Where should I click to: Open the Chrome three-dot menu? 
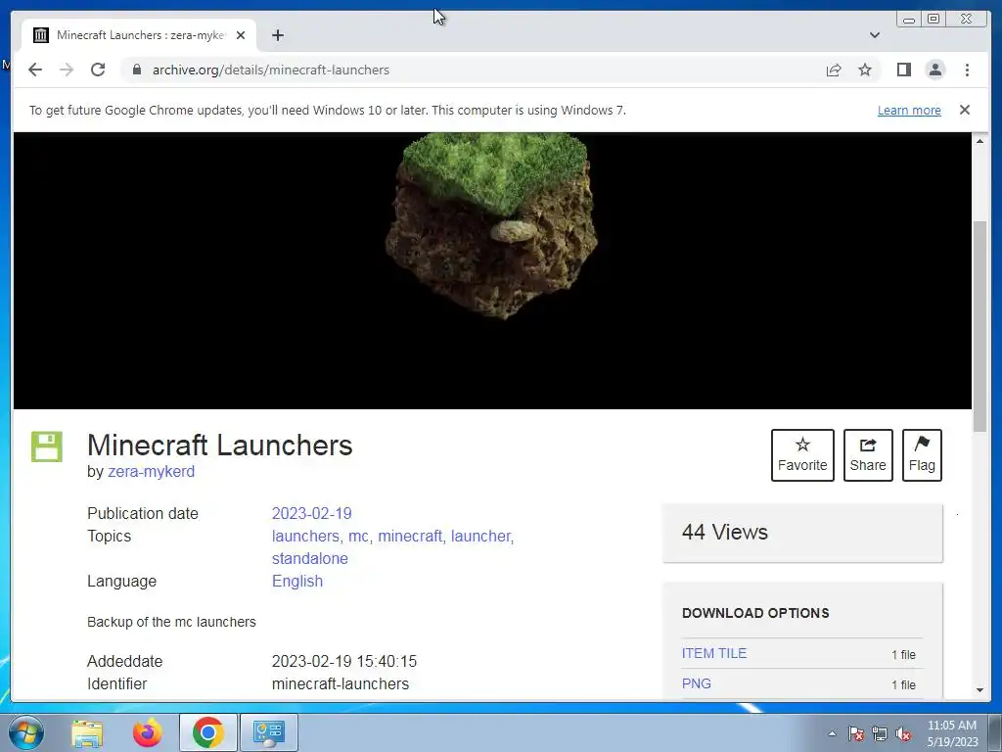coord(967,70)
